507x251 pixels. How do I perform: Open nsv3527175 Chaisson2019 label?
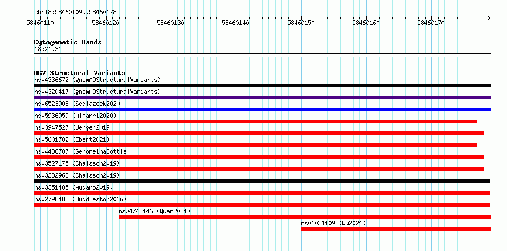tap(77, 163)
